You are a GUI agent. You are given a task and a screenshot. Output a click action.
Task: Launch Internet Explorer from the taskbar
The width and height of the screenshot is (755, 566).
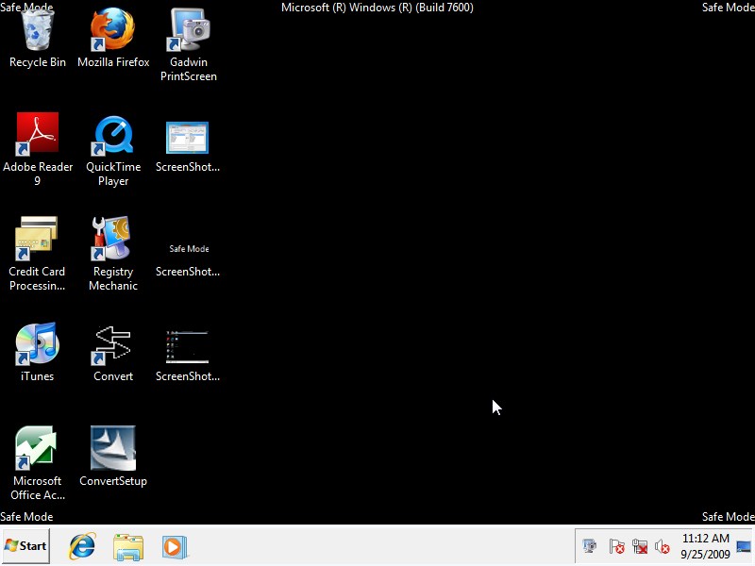pyautogui.click(x=81, y=546)
